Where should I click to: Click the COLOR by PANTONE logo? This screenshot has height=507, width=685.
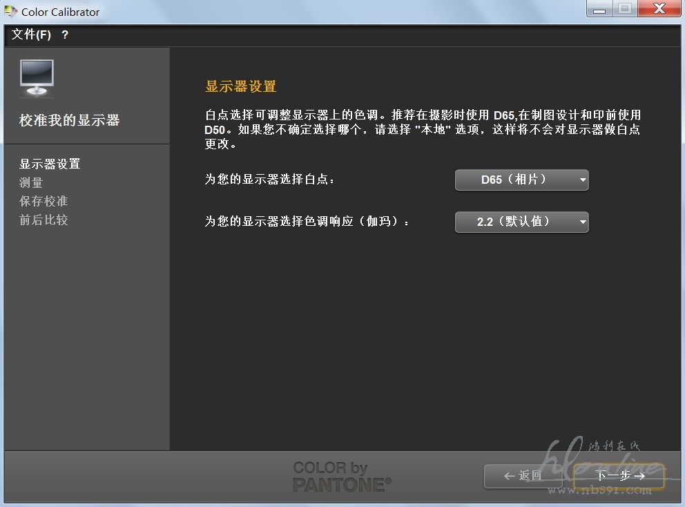tap(342, 477)
